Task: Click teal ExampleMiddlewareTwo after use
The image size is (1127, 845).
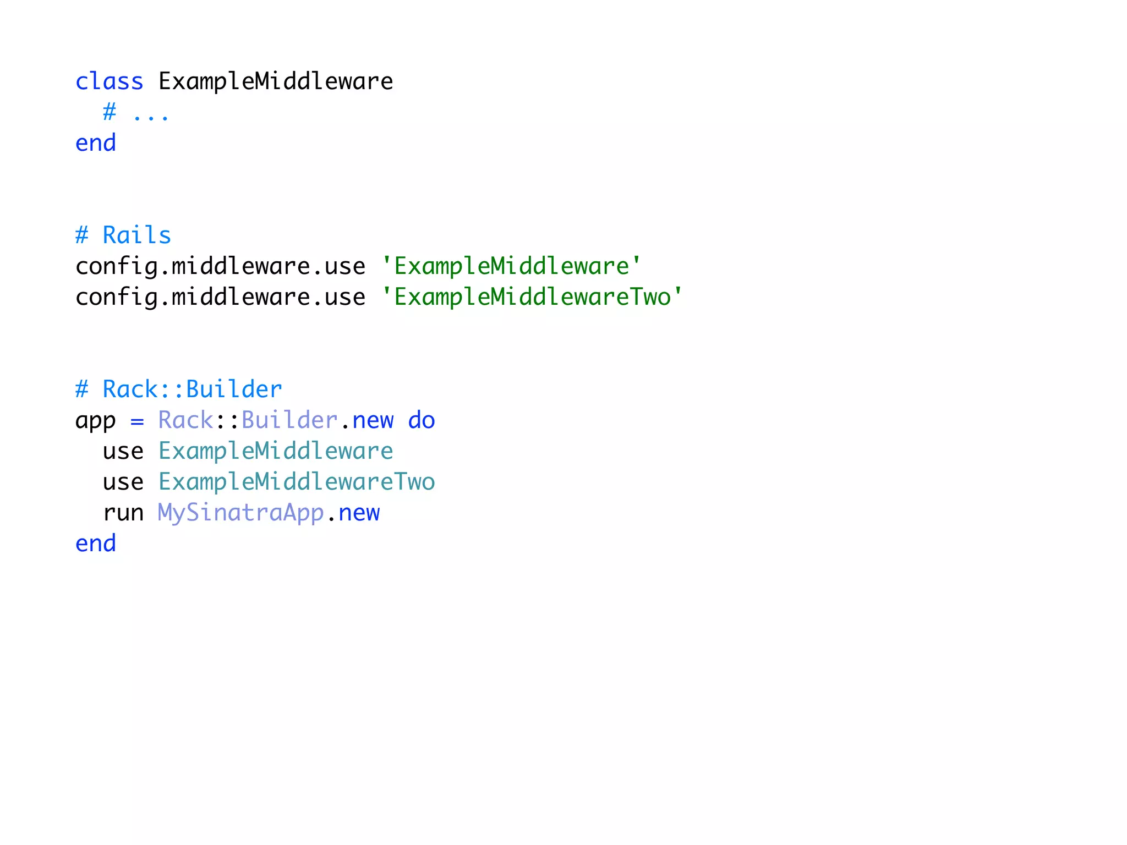Action: click(x=297, y=482)
